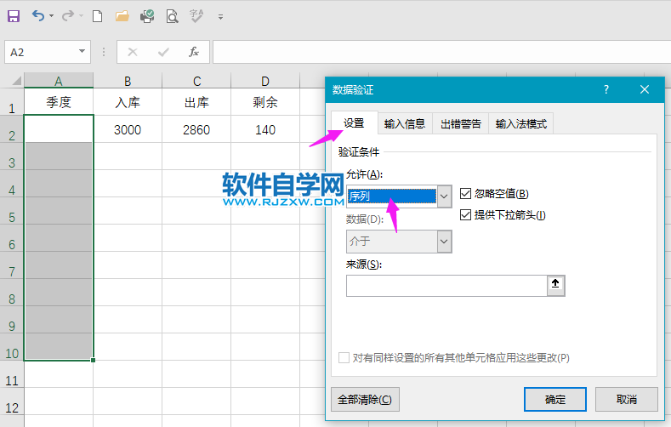
Task: Select row 1 header
Action: pyautogui.click(x=12, y=103)
